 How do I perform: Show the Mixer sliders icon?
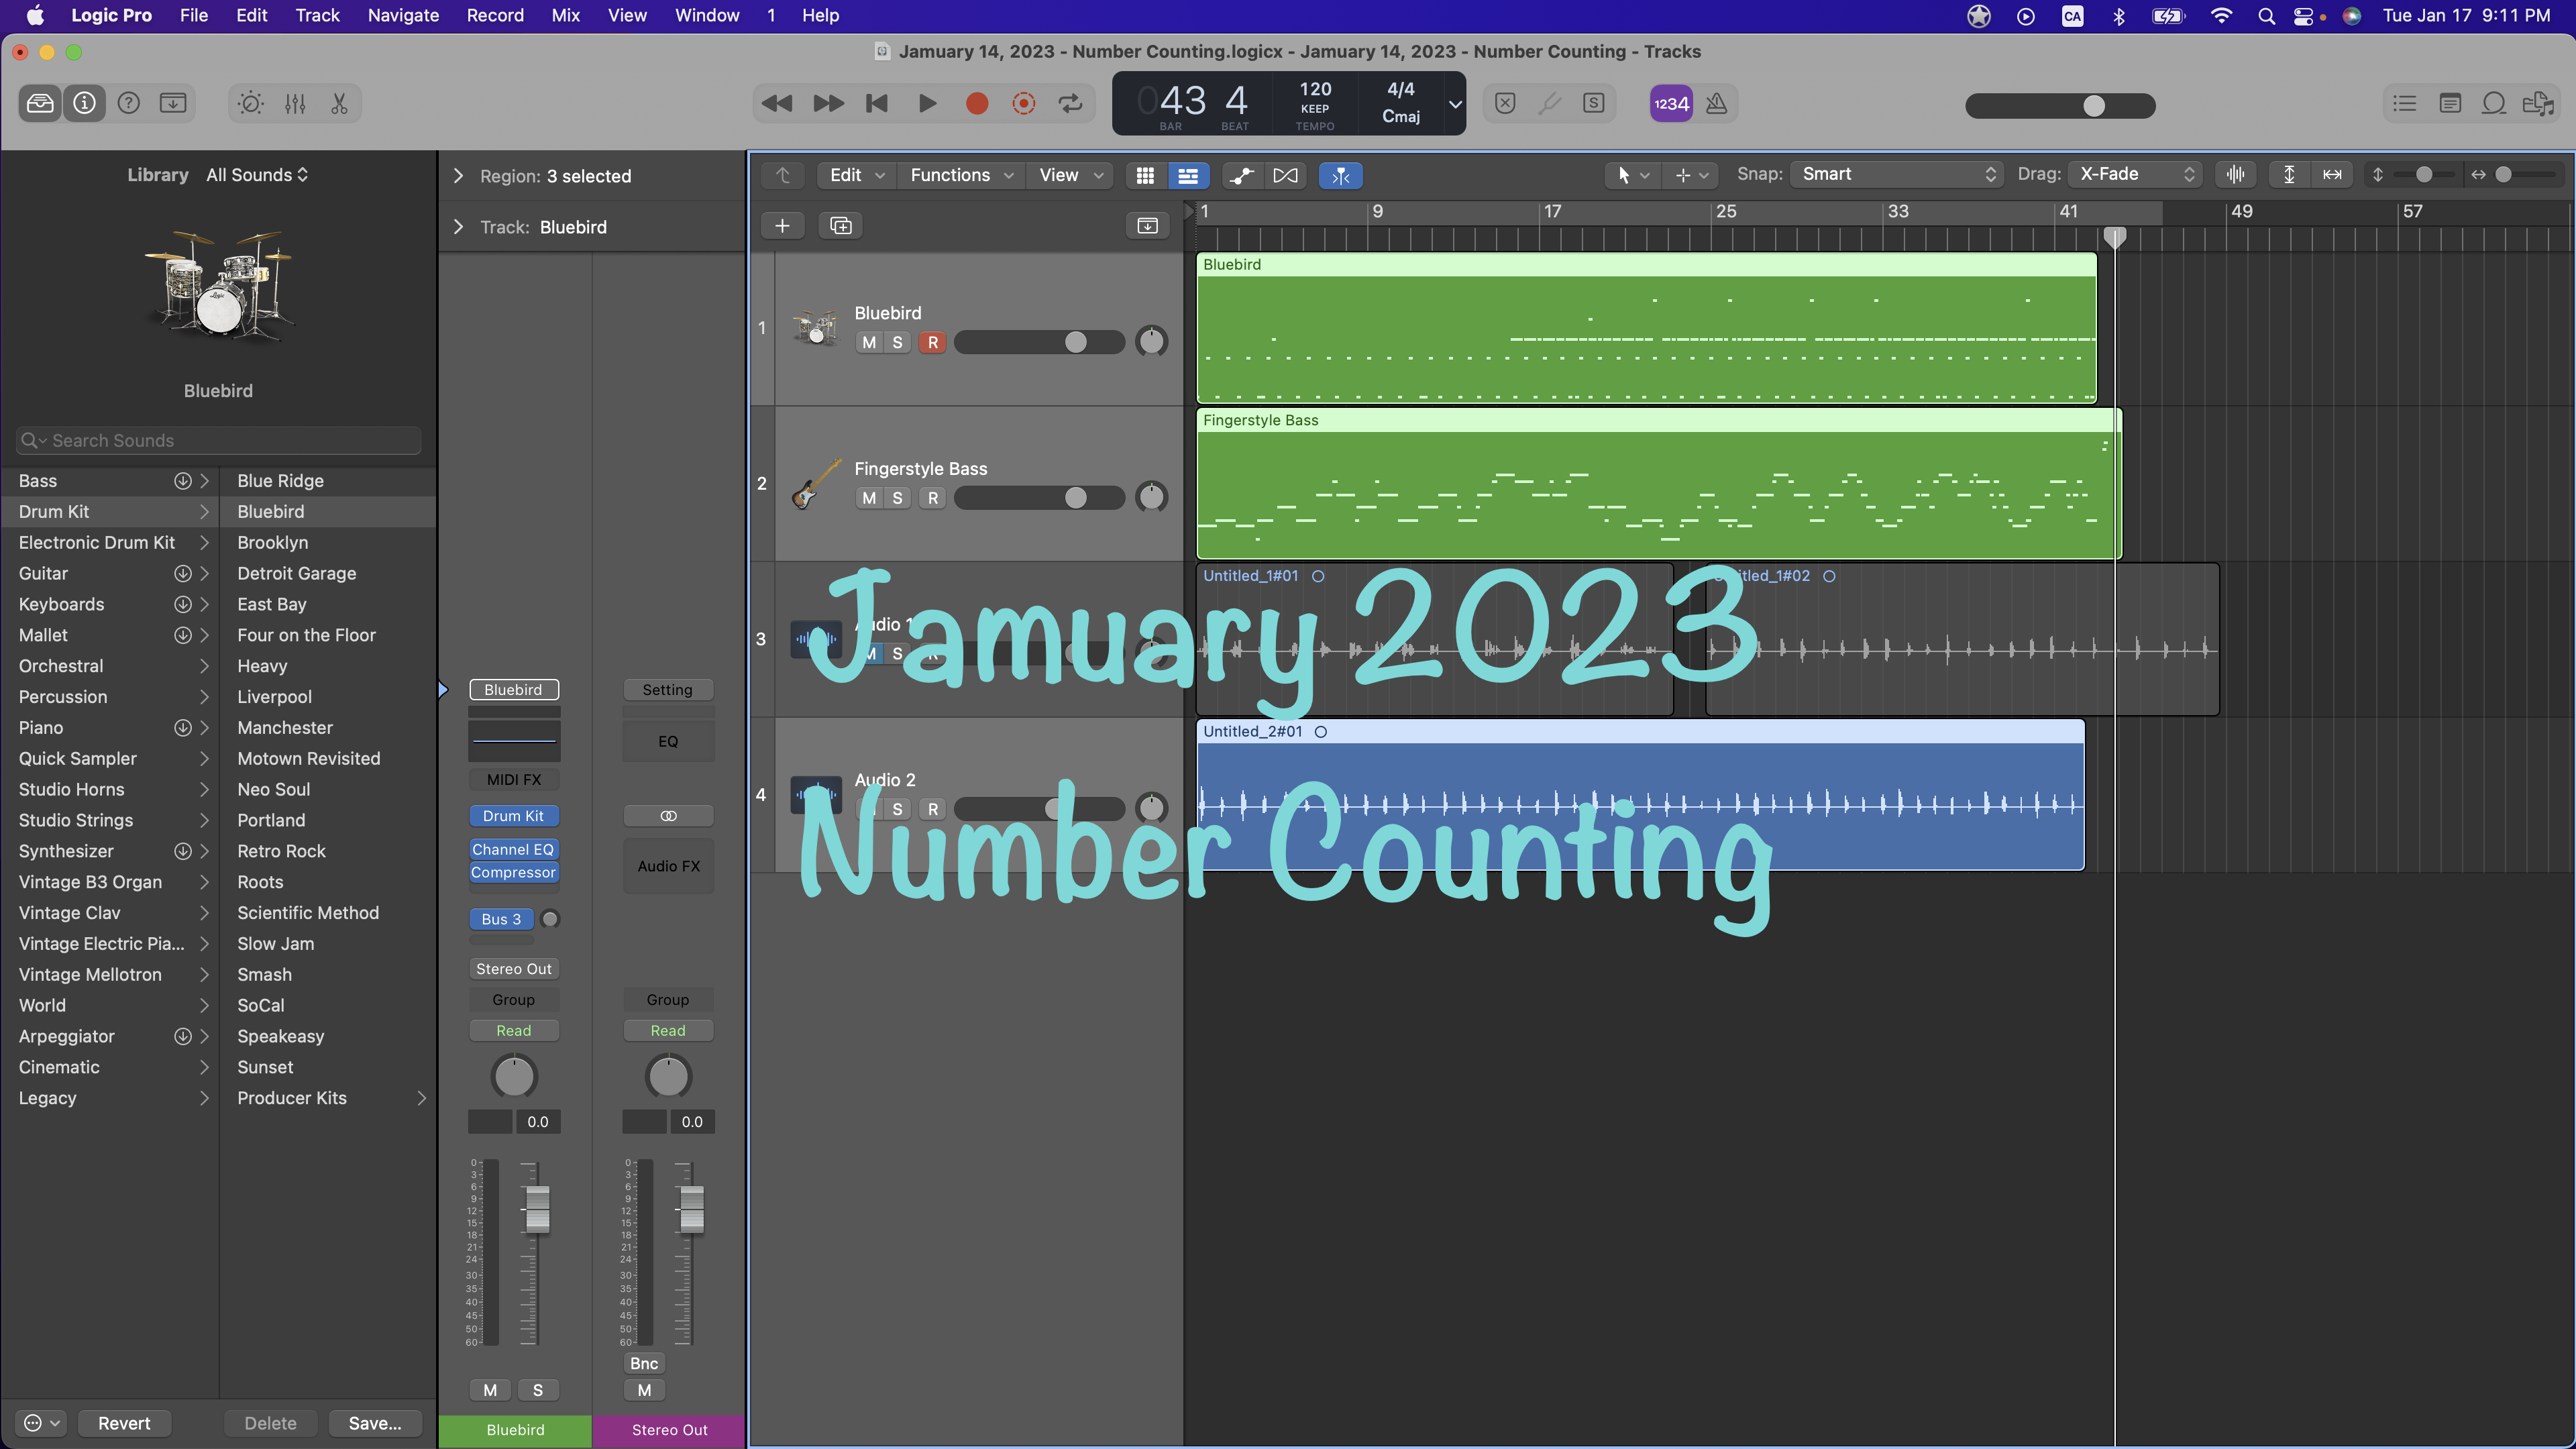[x=295, y=103]
